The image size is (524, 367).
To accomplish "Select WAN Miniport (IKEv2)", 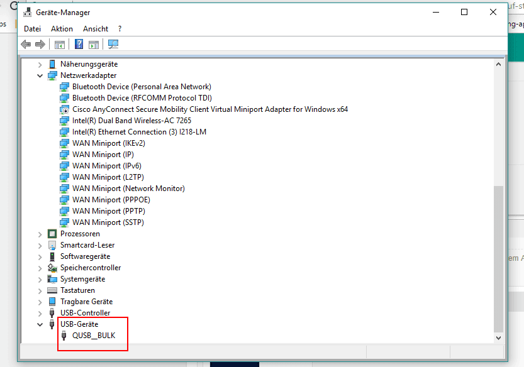I will [x=109, y=143].
